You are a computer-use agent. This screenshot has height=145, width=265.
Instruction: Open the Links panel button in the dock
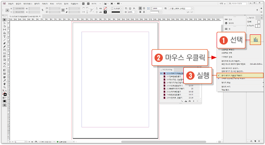[229, 19]
